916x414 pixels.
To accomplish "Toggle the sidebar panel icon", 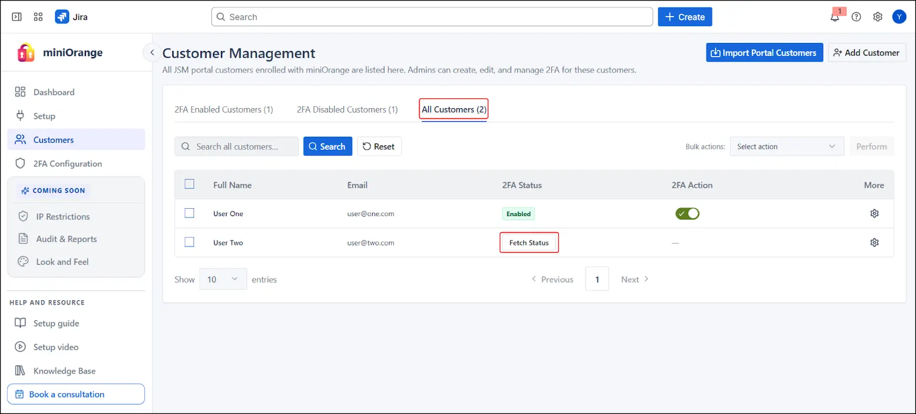I will tap(17, 17).
